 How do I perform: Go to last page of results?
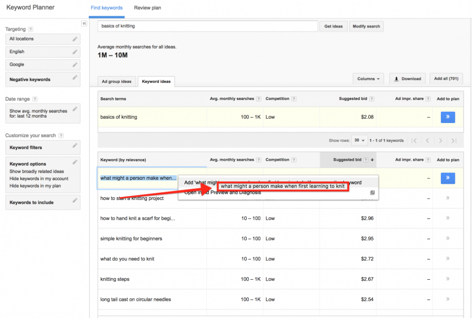454,141
